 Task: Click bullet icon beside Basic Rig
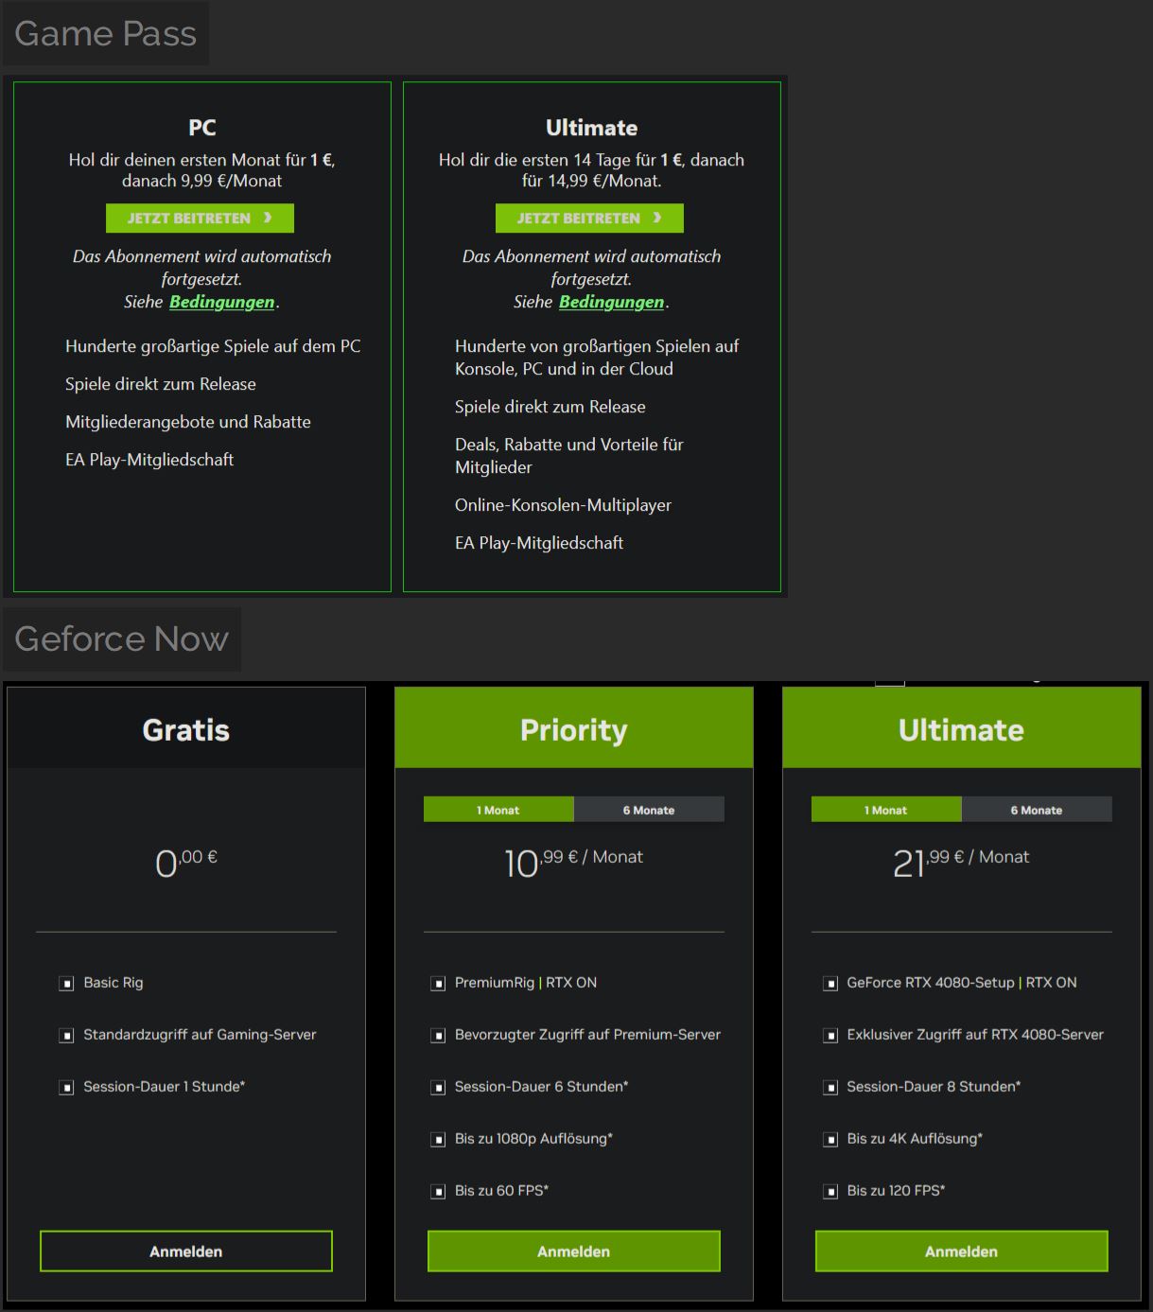tap(66, 984)
